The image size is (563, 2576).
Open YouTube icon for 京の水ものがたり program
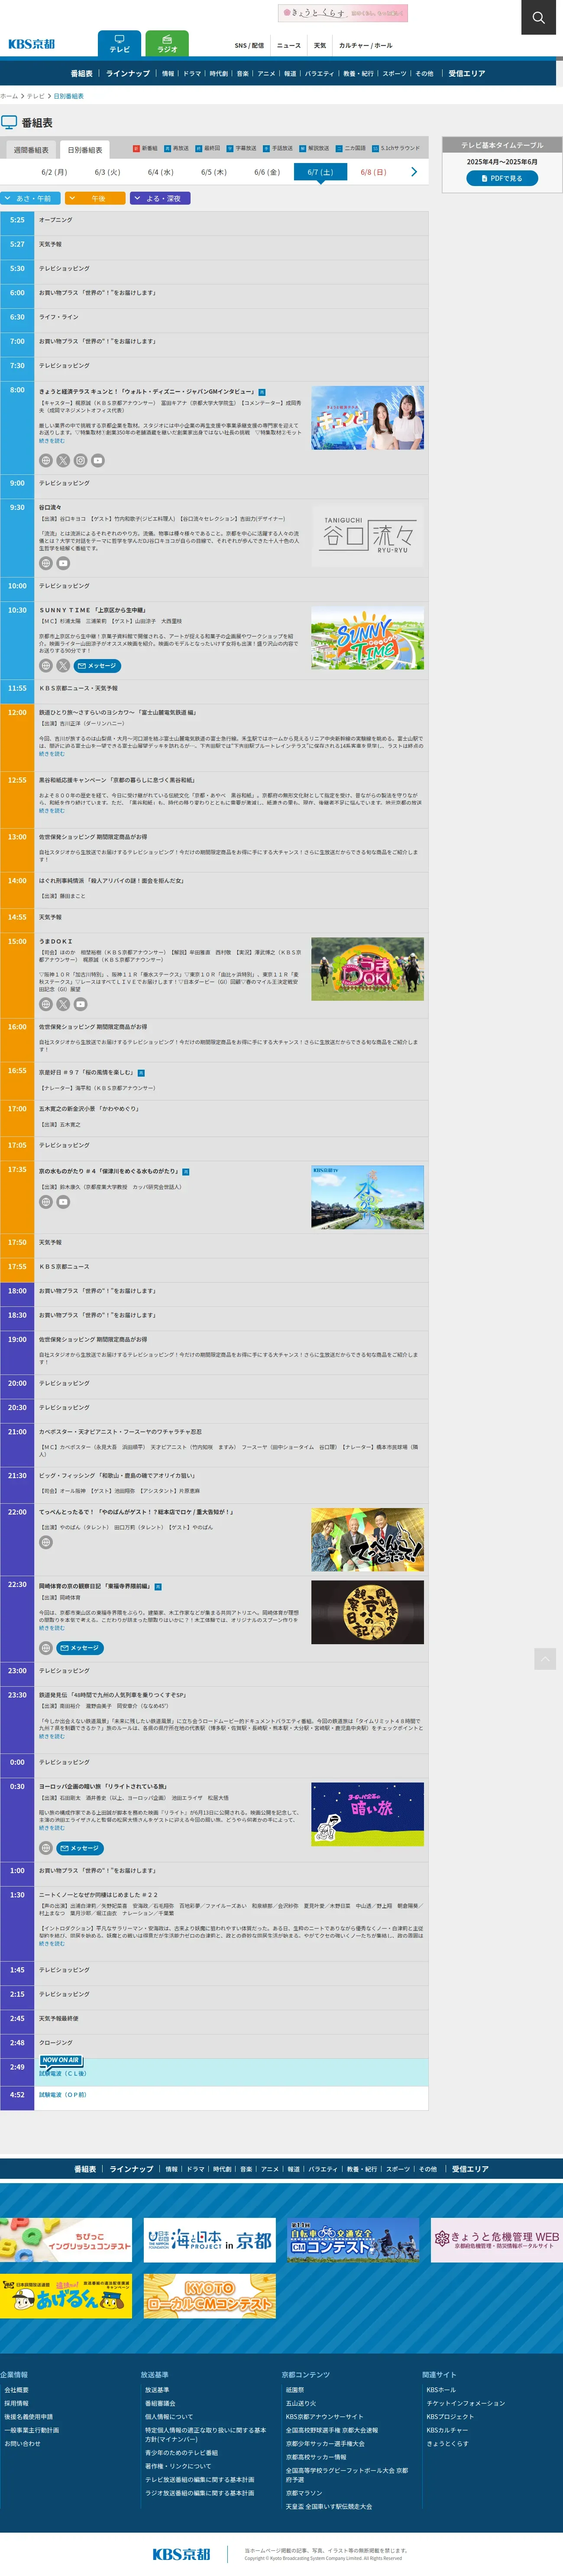[63, 1202]
